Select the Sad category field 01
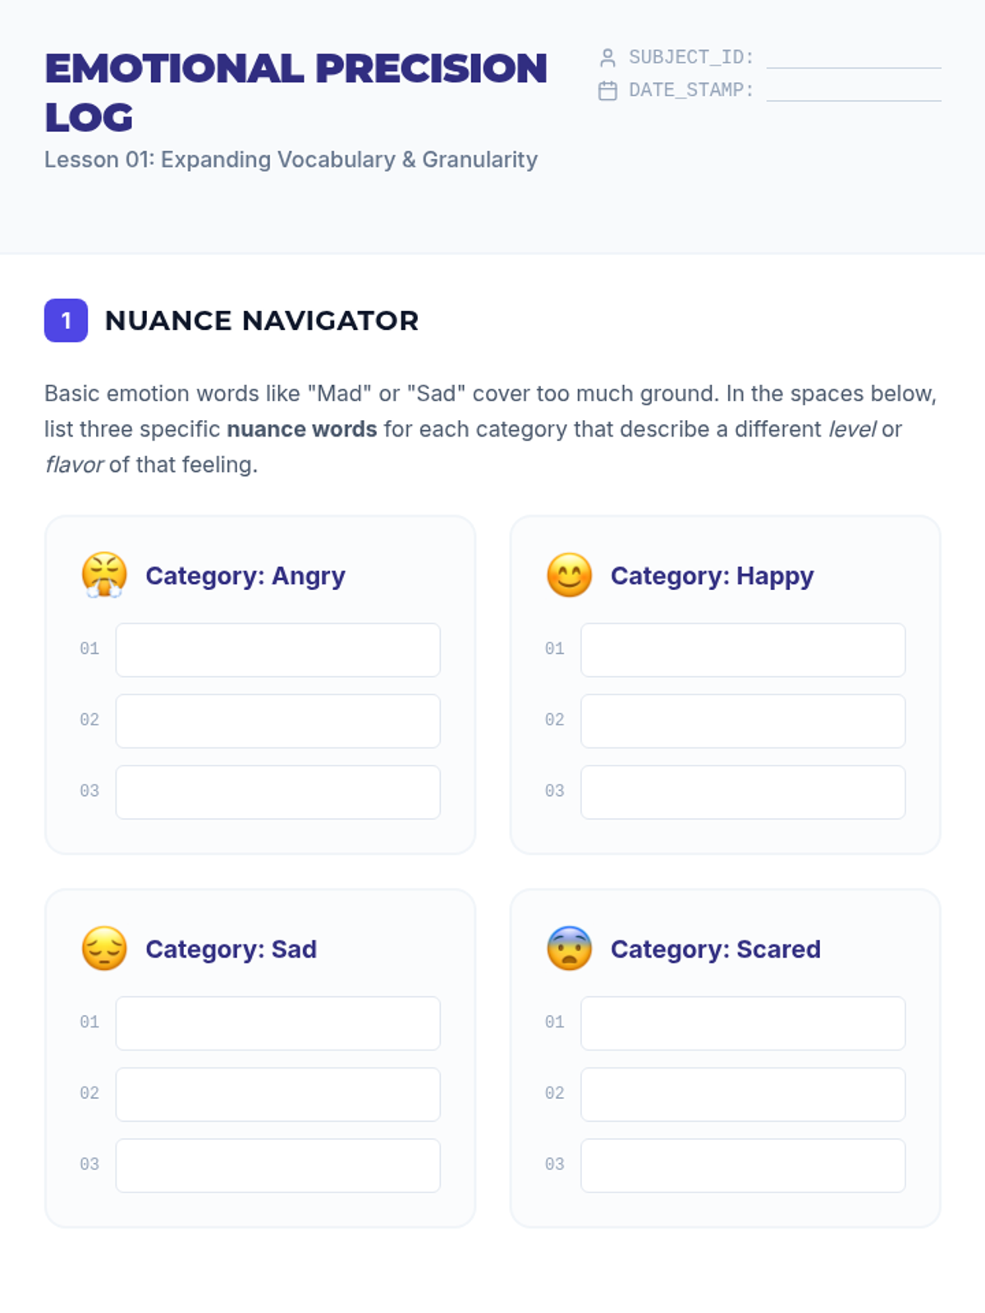The height and width of the screenshot is (1313, 985). 277,1023
